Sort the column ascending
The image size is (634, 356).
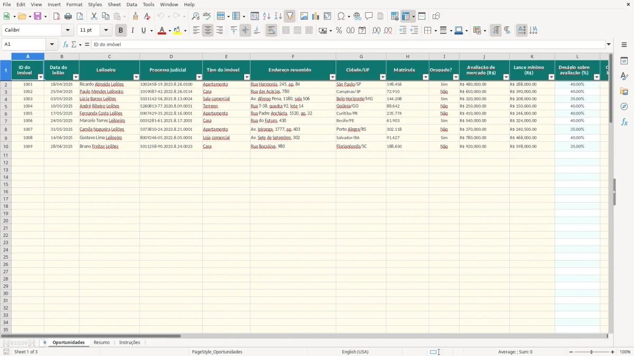[x=266, y=16]
